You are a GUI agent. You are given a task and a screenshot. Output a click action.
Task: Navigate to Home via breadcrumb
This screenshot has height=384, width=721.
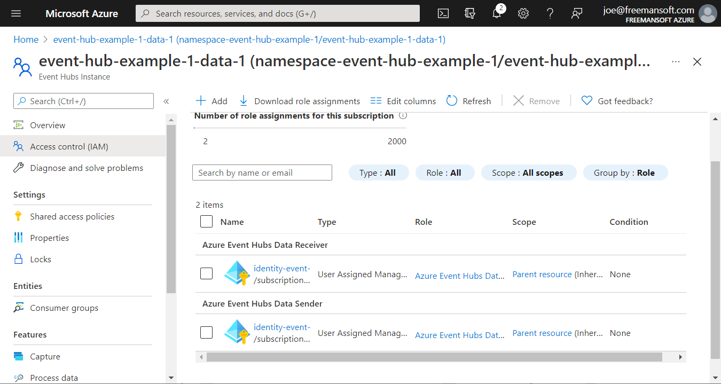pyautogui.click(x=26, y=39)
